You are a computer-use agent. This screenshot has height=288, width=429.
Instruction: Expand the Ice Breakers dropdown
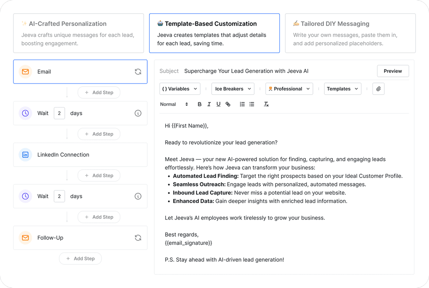pyautogui.click(x=233, y=89)
